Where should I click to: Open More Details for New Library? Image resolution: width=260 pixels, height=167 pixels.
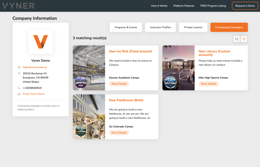point(208,84)
